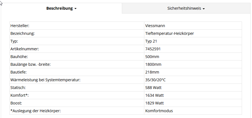Click the Hersteller label cell
This screenshot has width=252, height=118.
pos(77,26)
